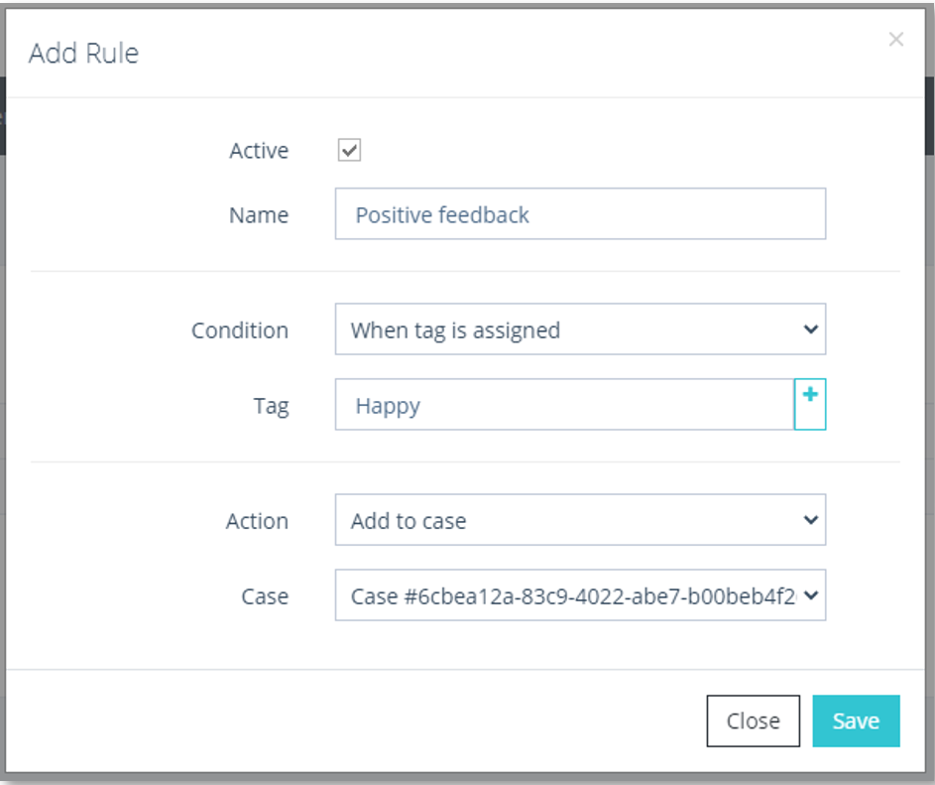The image size is (935, 785).
Task: Click the Name field label
Action: tap(259, 215)
